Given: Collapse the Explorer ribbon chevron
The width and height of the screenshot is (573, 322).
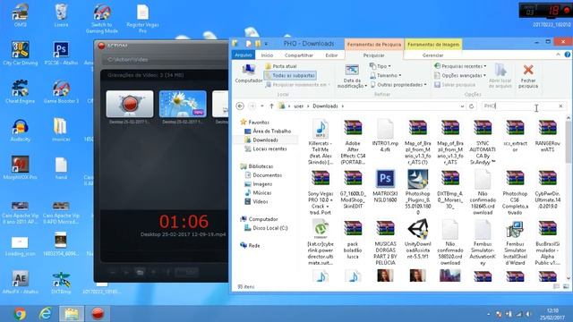Looking at the screenshot, I should tap(558, 55).
